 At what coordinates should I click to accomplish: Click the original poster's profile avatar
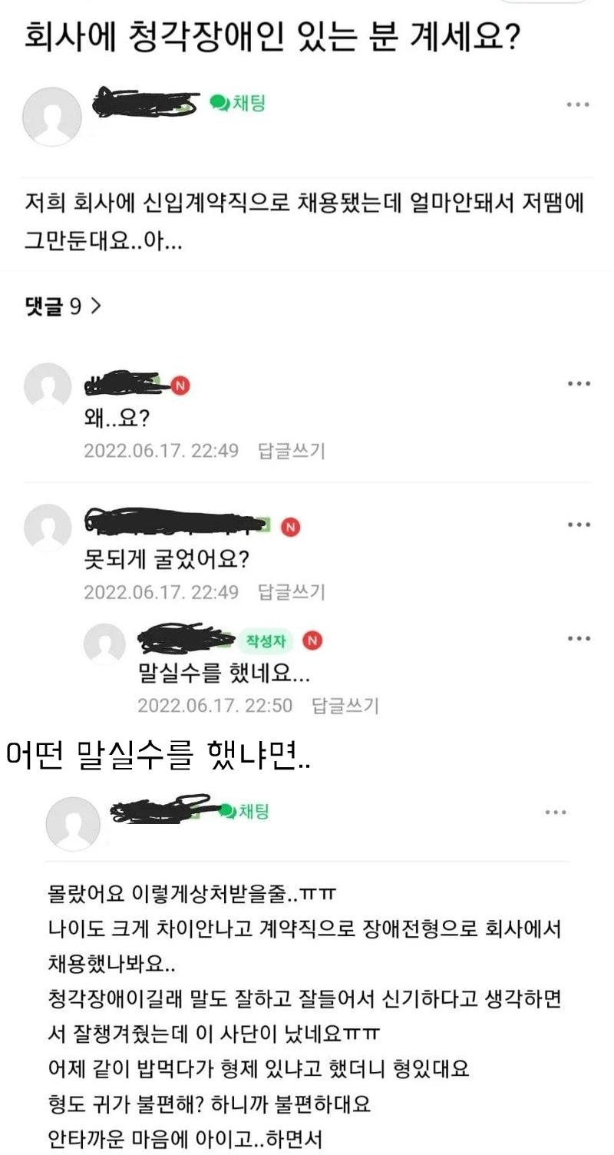point(52,117)
